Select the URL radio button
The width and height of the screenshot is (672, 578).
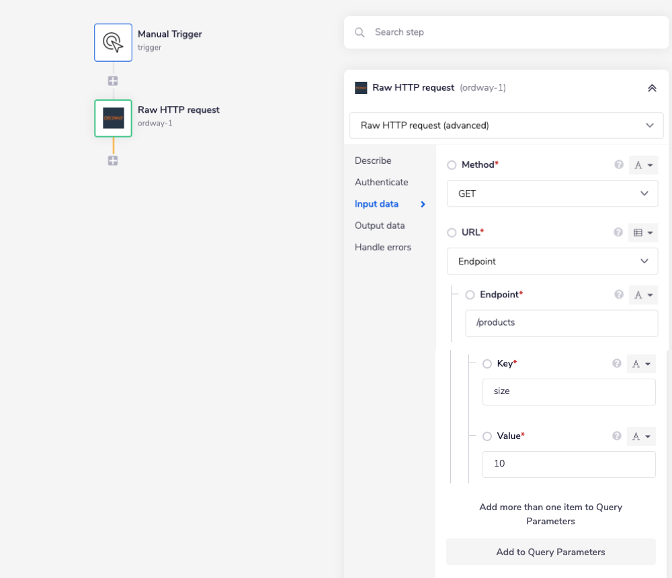[x=452, y=233]
